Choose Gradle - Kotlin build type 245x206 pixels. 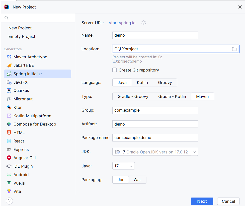(172, 96)
